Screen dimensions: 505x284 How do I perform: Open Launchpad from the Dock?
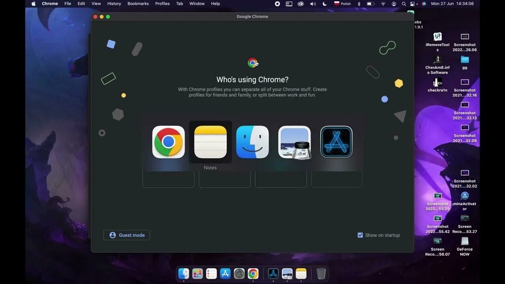[198, 273]
